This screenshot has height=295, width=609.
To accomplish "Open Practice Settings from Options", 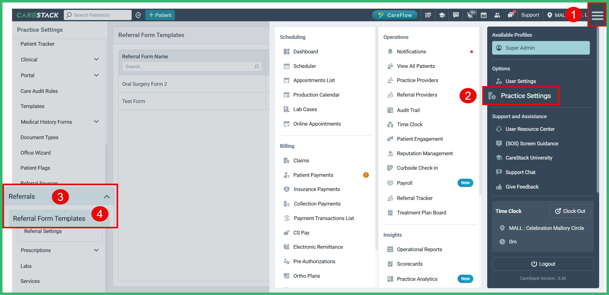I will 525,96.
